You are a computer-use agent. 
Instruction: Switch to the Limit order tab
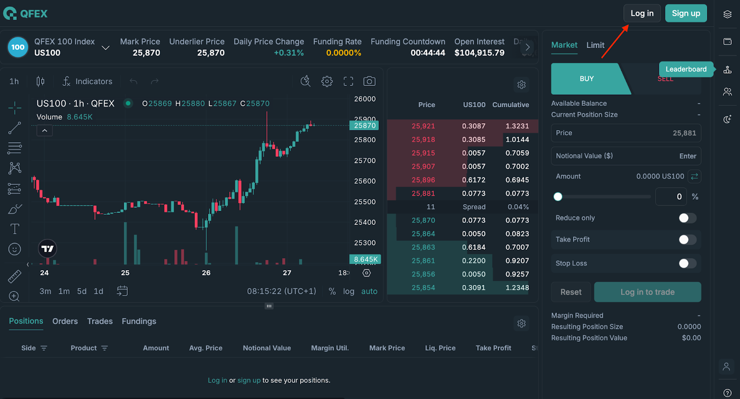click(595, 45)
